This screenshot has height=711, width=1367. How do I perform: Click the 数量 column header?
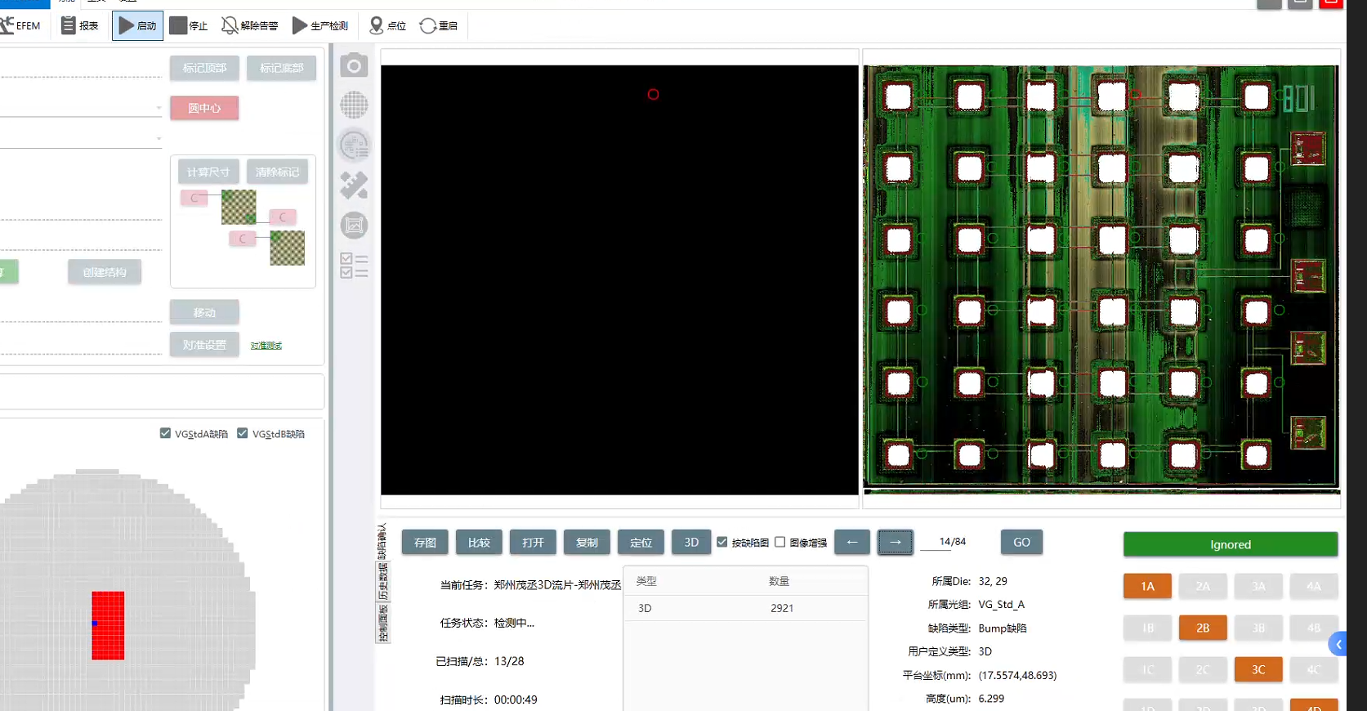click(779, 581)
